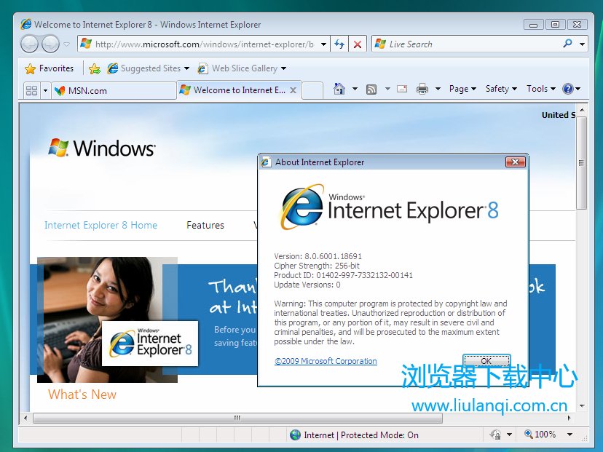Click the horizontal scrollbar right arrow
The width and height of the screenshot is (603, 452).
coord(569,418)
